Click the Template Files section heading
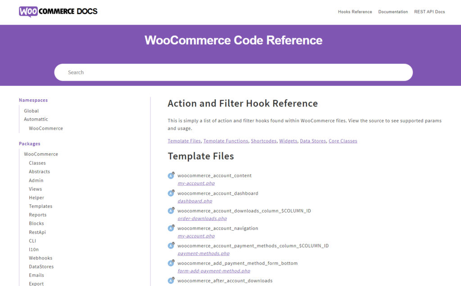461x286 pixels. (x=201, y=156)
